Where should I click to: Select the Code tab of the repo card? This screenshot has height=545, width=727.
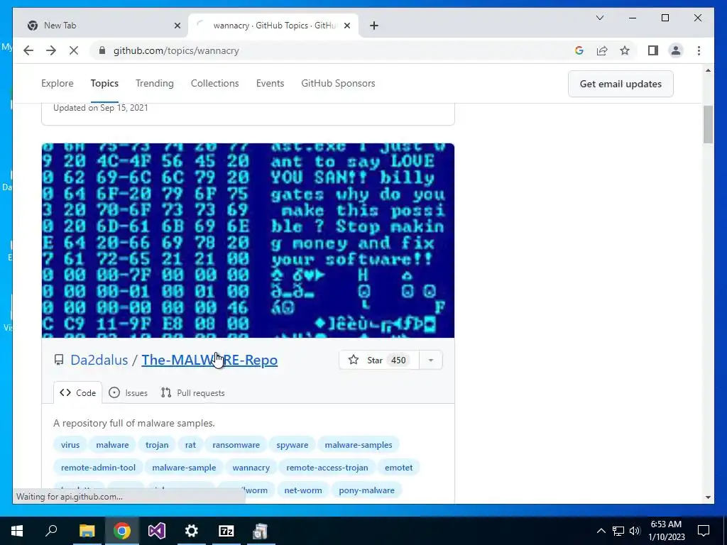pyautogui.click(x=77, y=393)
